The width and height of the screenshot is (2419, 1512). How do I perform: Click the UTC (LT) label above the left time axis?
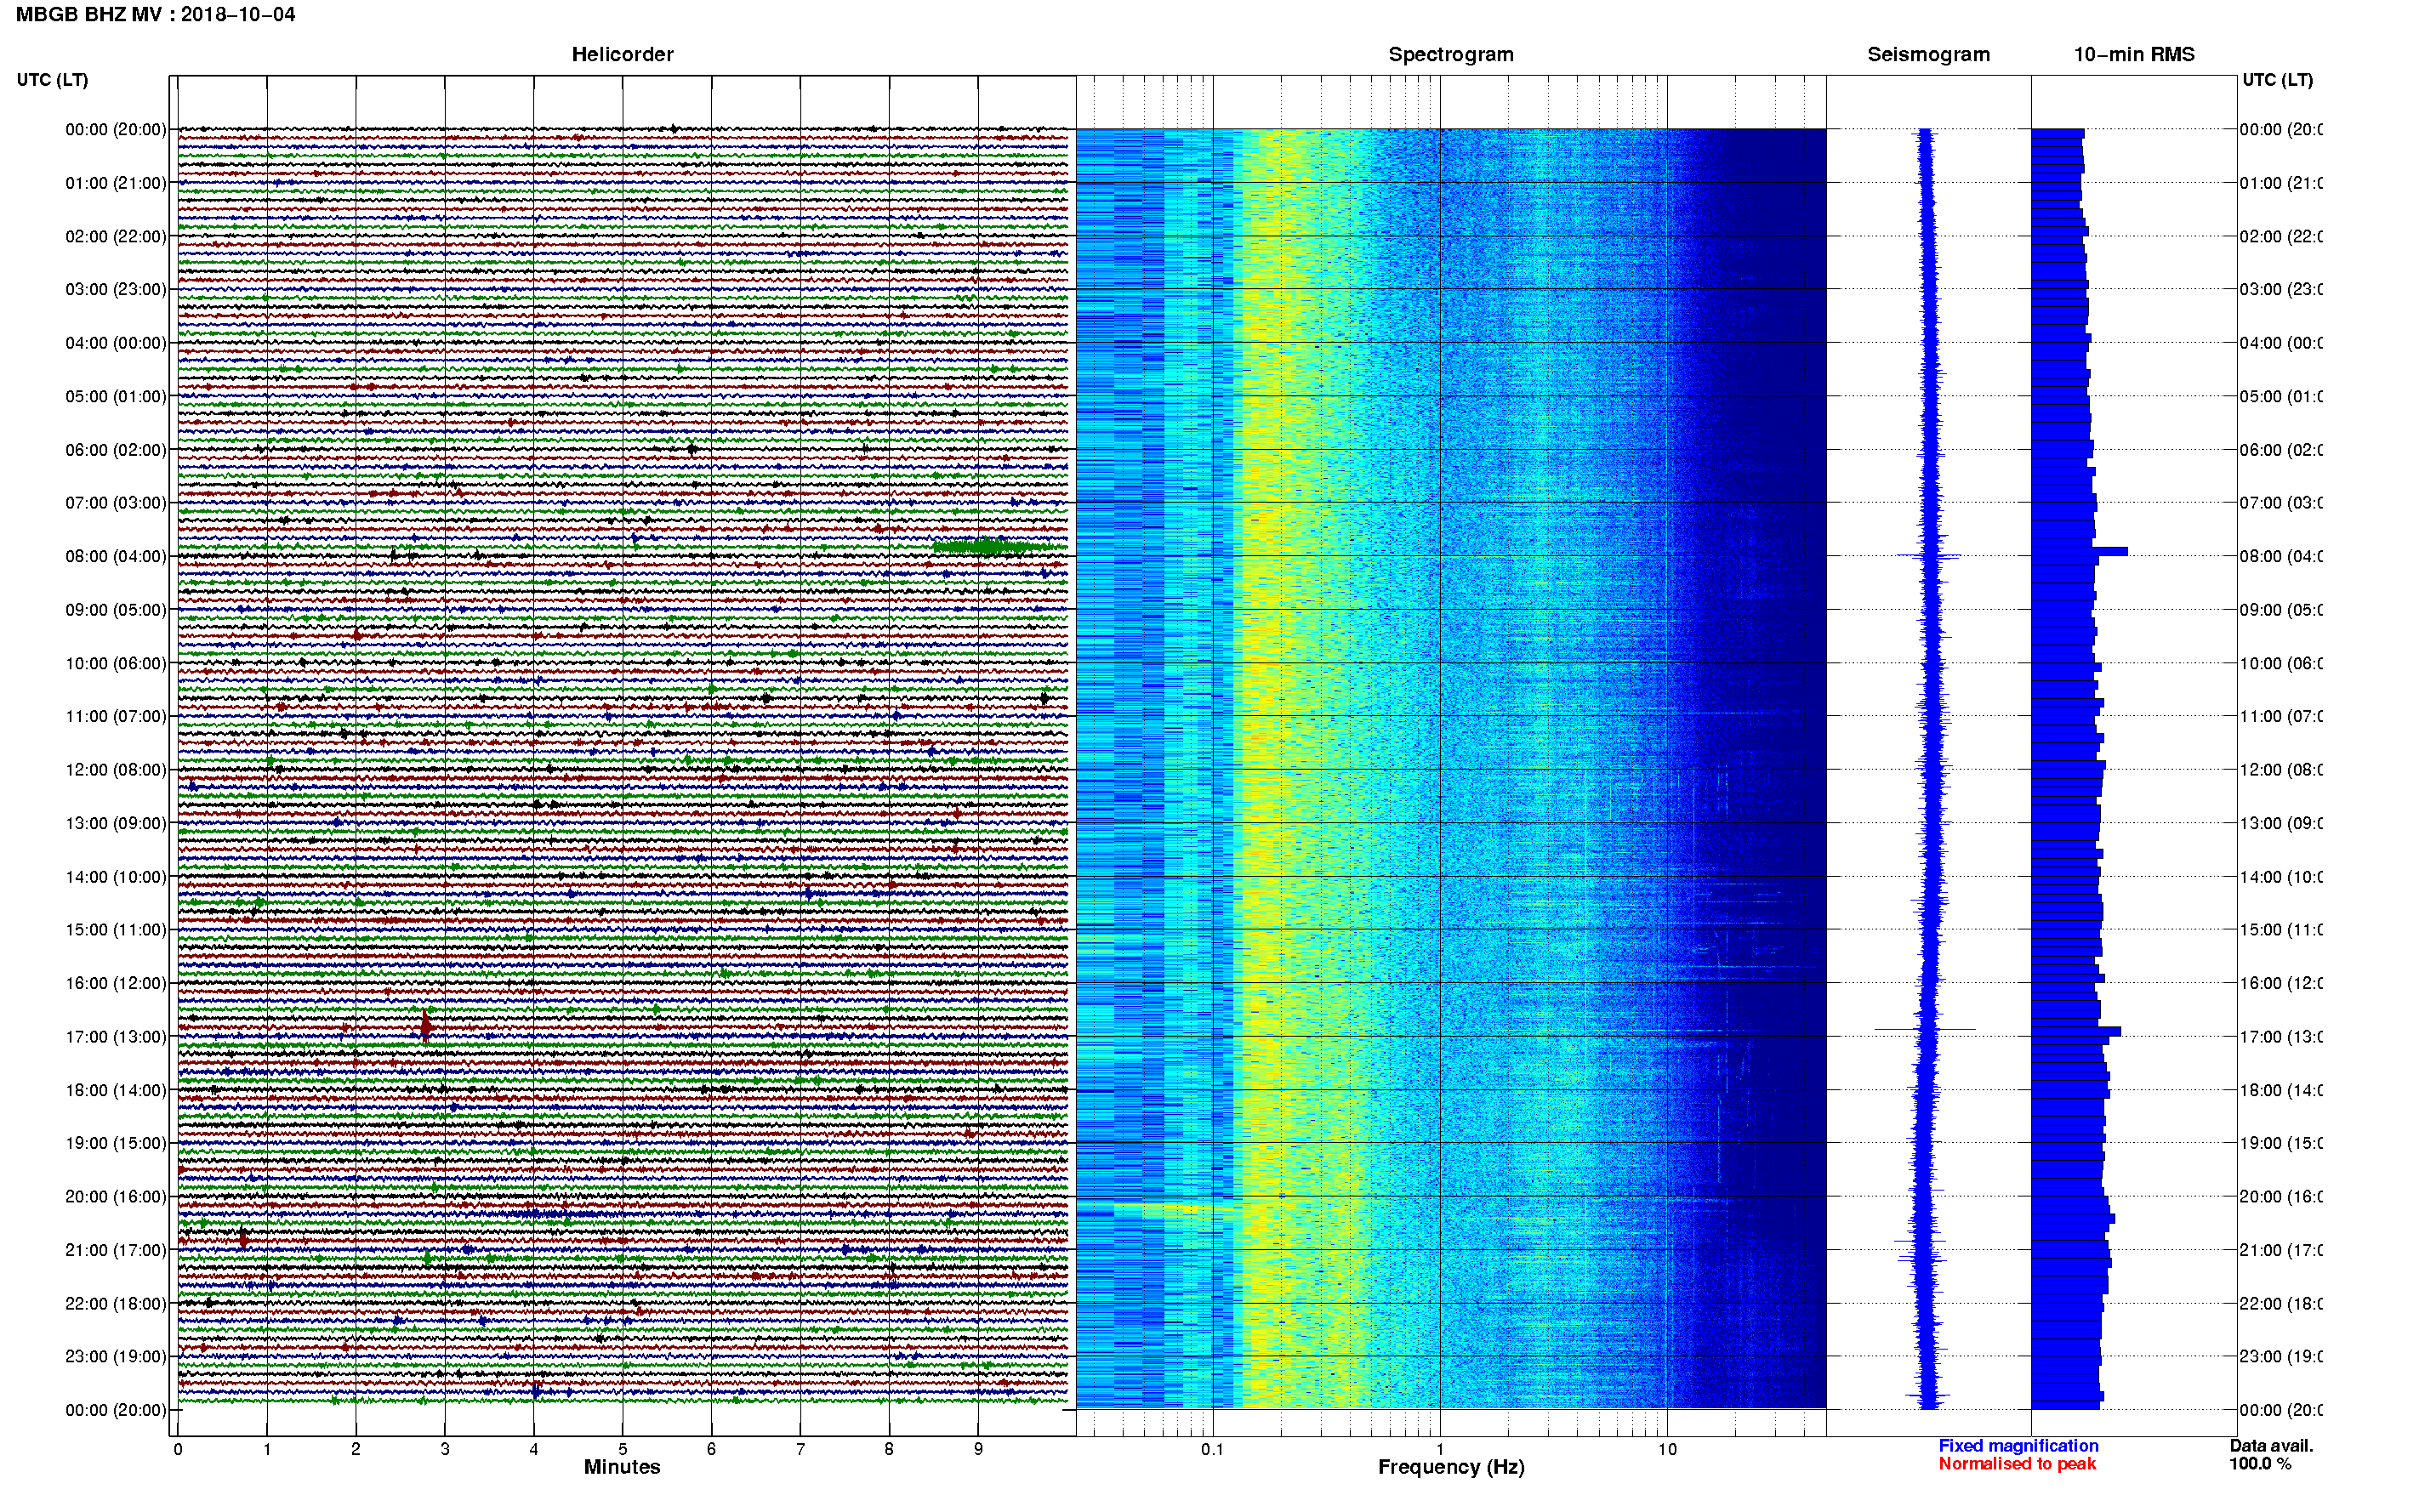tap(52, 80)
